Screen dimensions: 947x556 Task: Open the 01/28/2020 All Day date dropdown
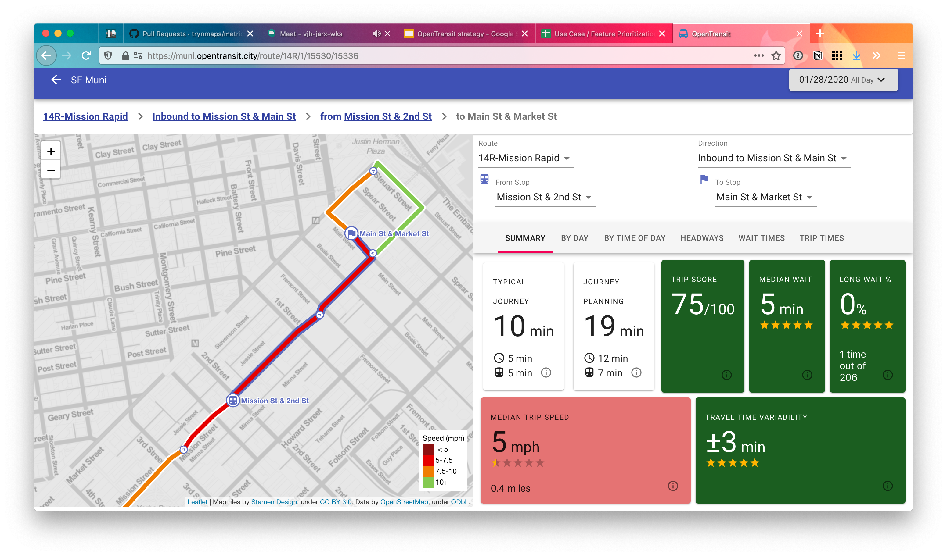(x=843, y=80)
